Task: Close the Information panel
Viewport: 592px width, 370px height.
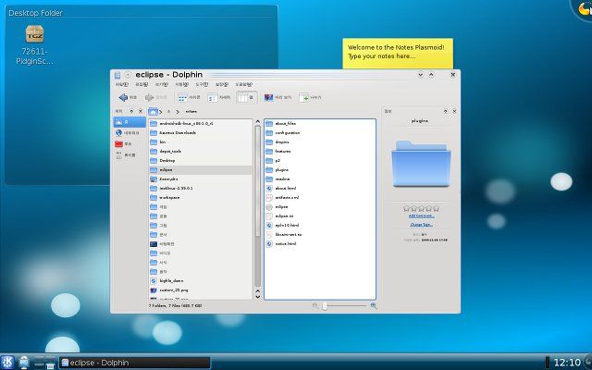Action: [x=454, y=111]
